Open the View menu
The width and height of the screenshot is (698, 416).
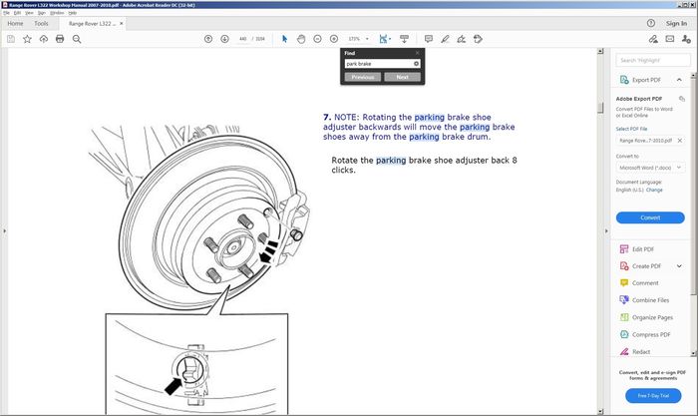point(29,13)
